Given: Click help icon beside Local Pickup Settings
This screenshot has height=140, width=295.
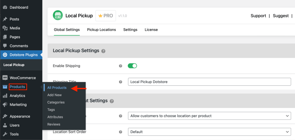Looking at the screenshot, I should [x=103, y=51].
